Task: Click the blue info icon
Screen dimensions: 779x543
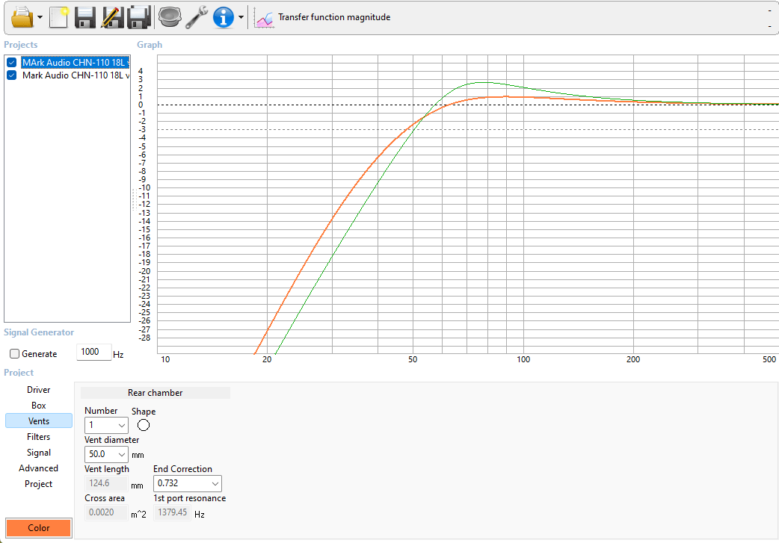Action: coord(224,17)
